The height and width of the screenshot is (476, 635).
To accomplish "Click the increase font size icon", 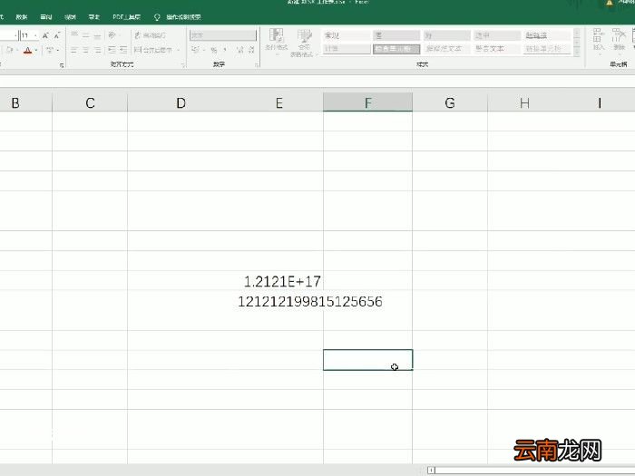I will click(45, 35).
